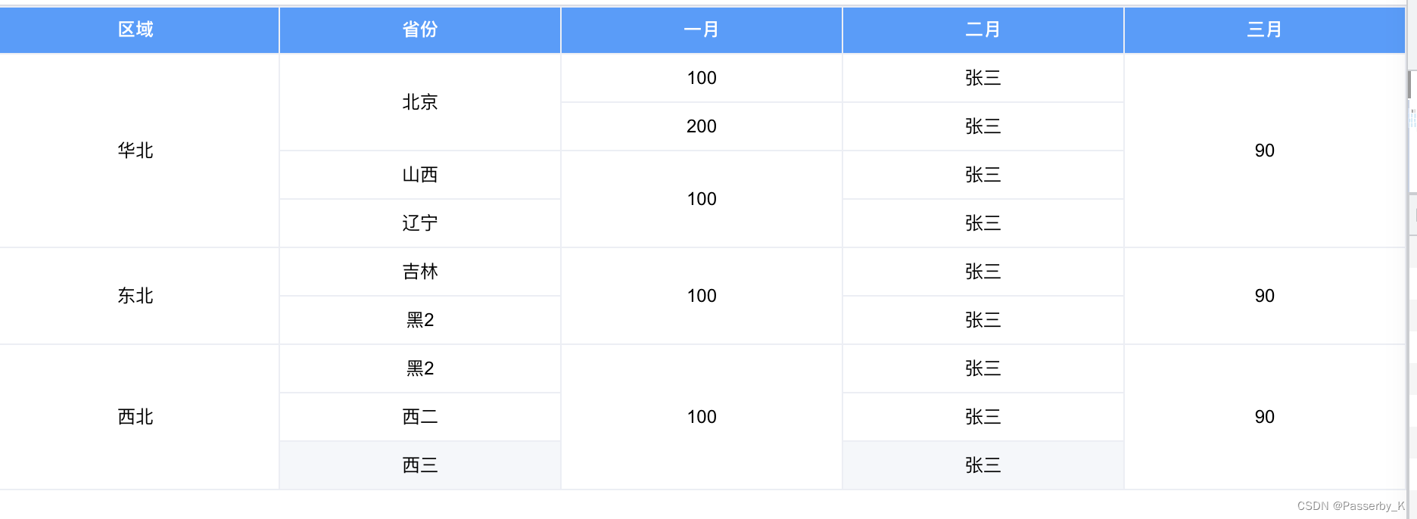Image resolution: width=1417 pixels, height=519 pixels.
Task: Select the merged 100 cell under 华北
Action: coord(701,199)
